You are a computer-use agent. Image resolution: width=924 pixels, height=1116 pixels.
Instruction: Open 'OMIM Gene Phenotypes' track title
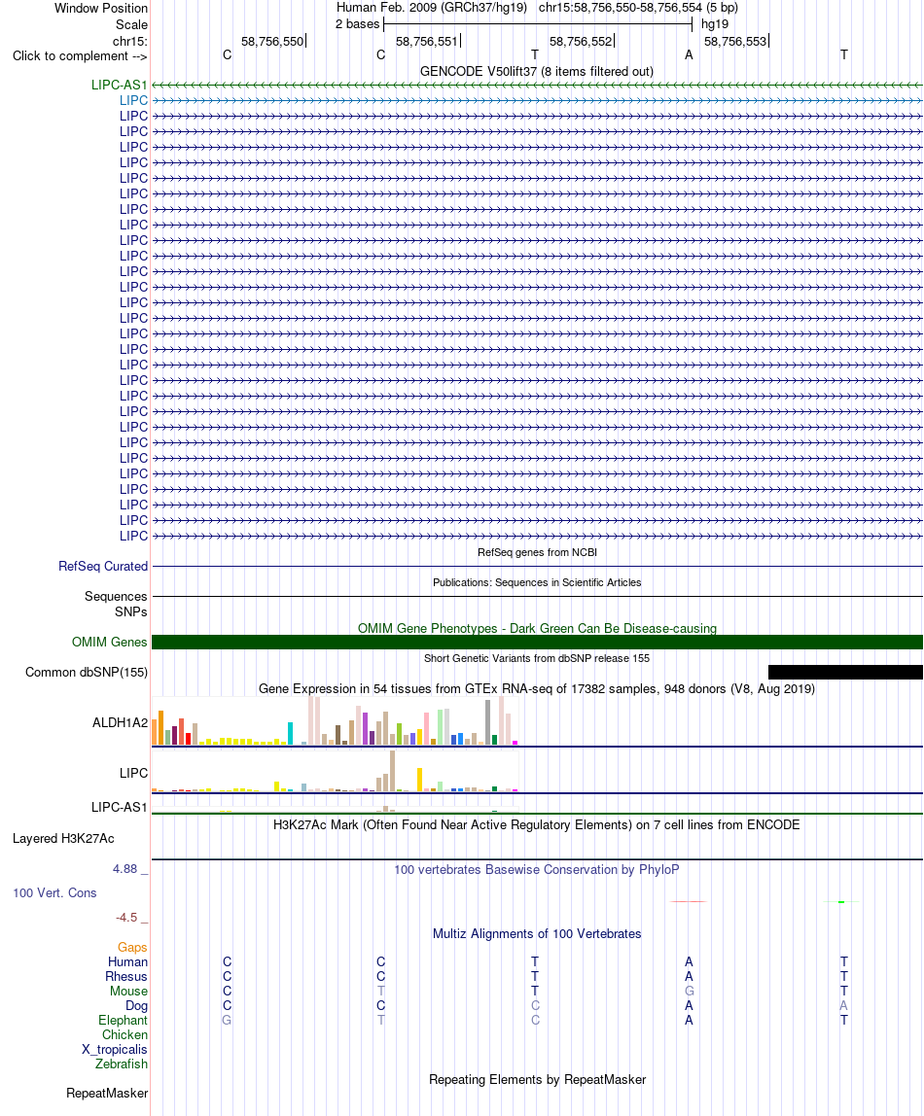click(x=537, y=628)
